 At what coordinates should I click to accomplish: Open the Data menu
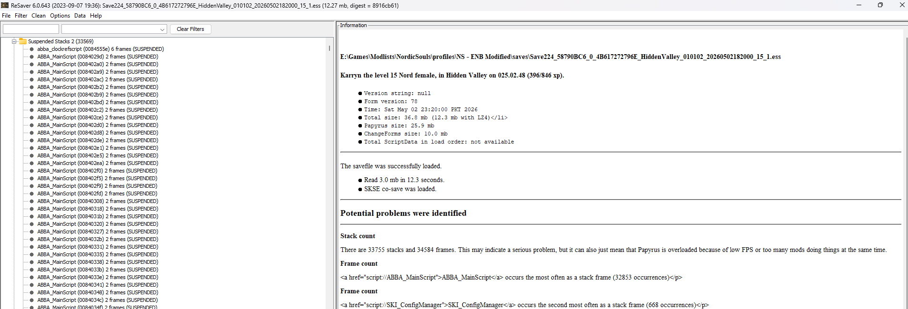point(80,16)
